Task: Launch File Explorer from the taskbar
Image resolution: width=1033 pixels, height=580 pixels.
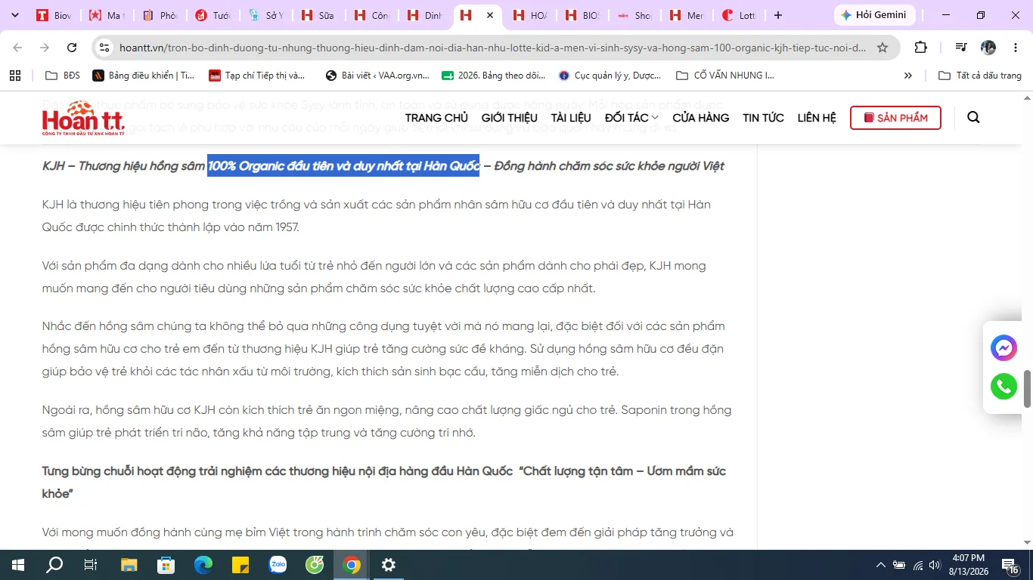Action: (129, 565)
